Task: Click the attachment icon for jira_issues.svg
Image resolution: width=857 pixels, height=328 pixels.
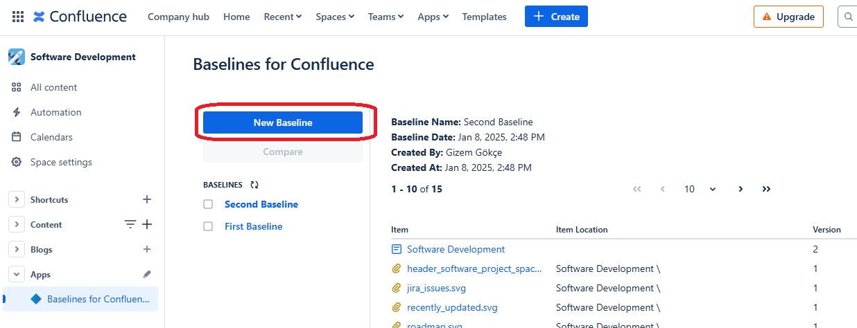Action: (x=397, y=288)
